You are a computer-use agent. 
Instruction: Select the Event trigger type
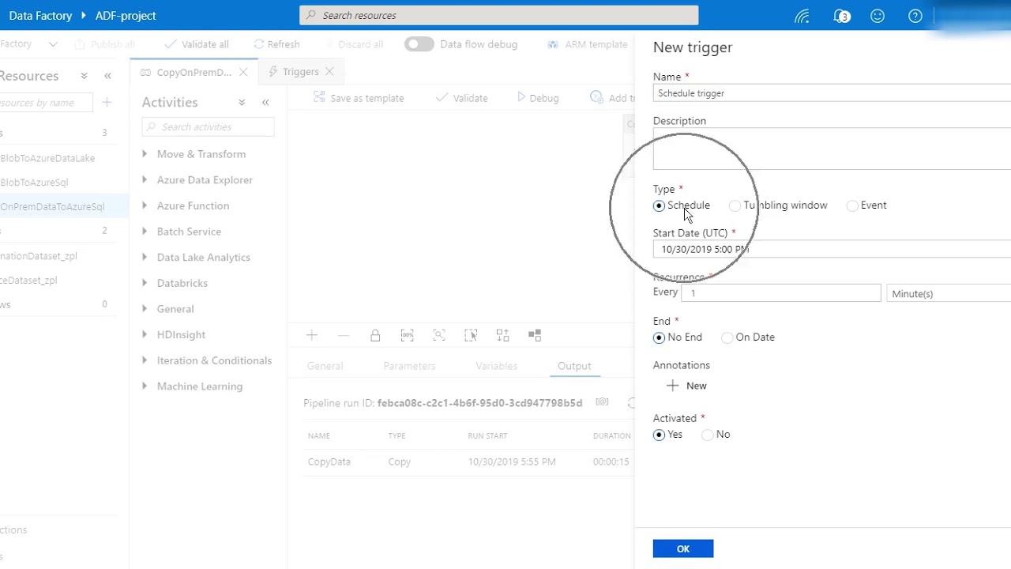(852, 205)
